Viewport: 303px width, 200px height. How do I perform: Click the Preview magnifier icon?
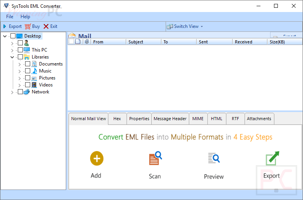coord(214,158)
